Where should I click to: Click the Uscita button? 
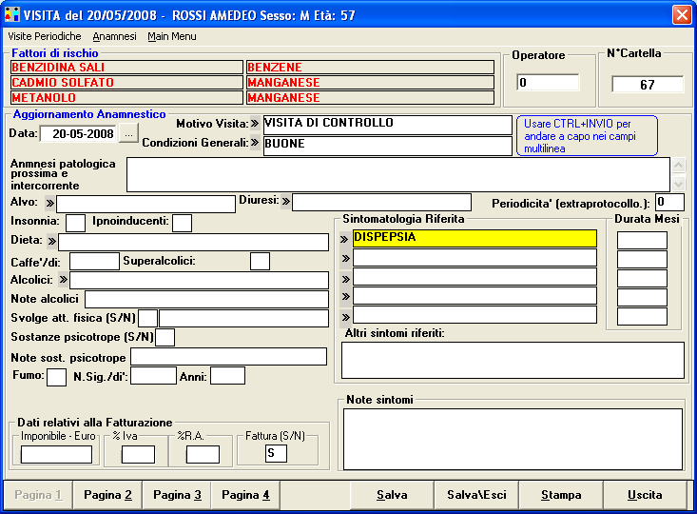pyautogui.click(x=645, y=495)
